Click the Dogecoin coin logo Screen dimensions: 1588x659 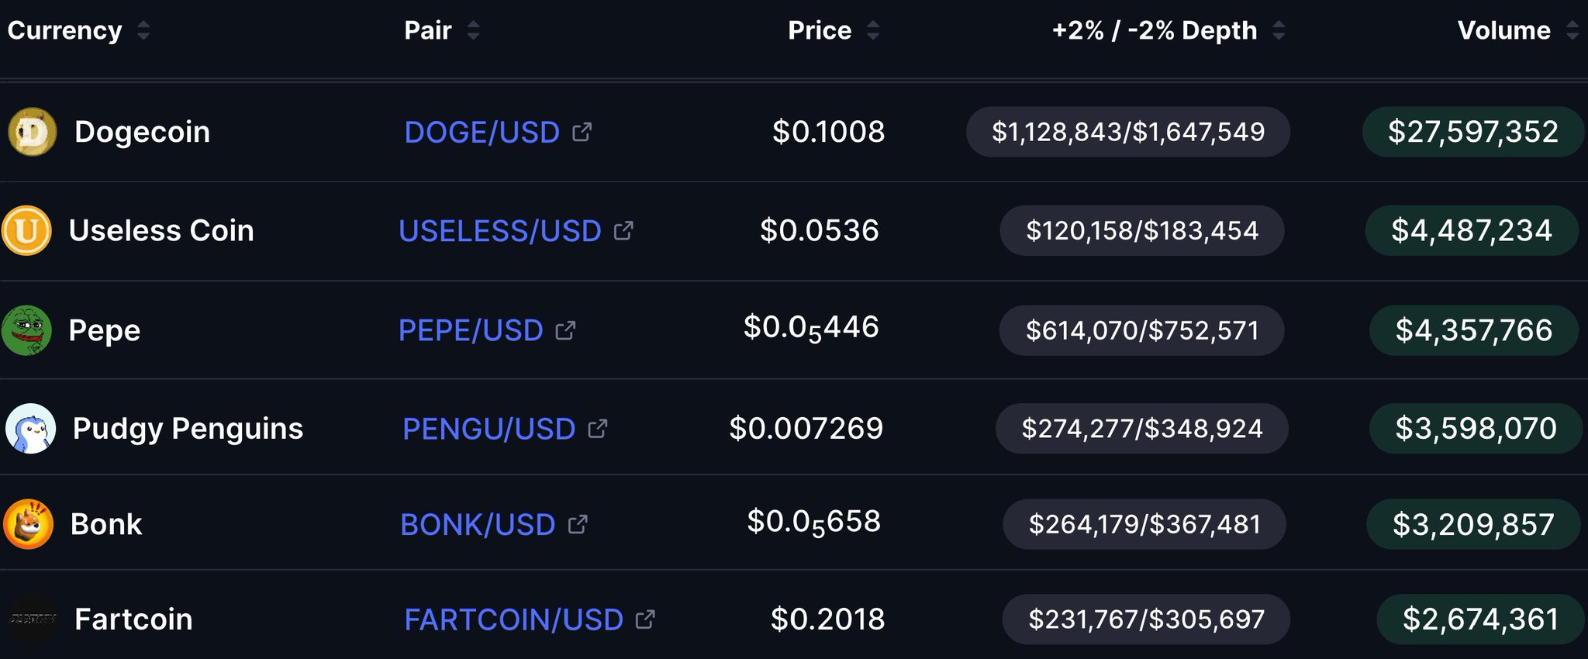32,132
